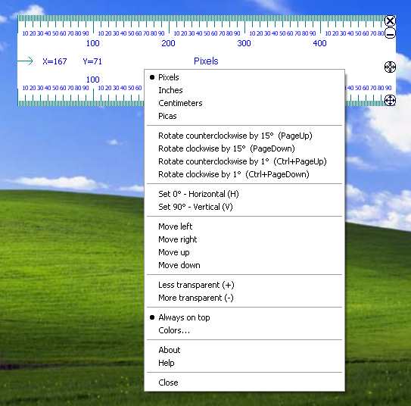Choose Rotate clockwise by 1°

(x=244, y=174)
